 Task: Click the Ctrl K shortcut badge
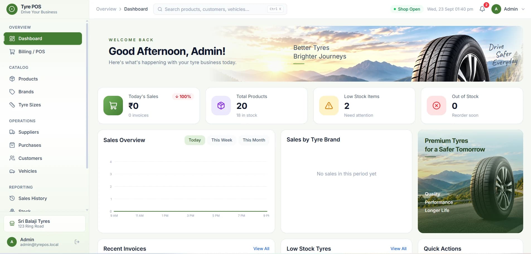275,9
